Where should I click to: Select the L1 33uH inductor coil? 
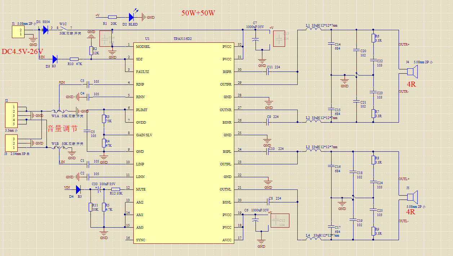(x=314, y=29)
